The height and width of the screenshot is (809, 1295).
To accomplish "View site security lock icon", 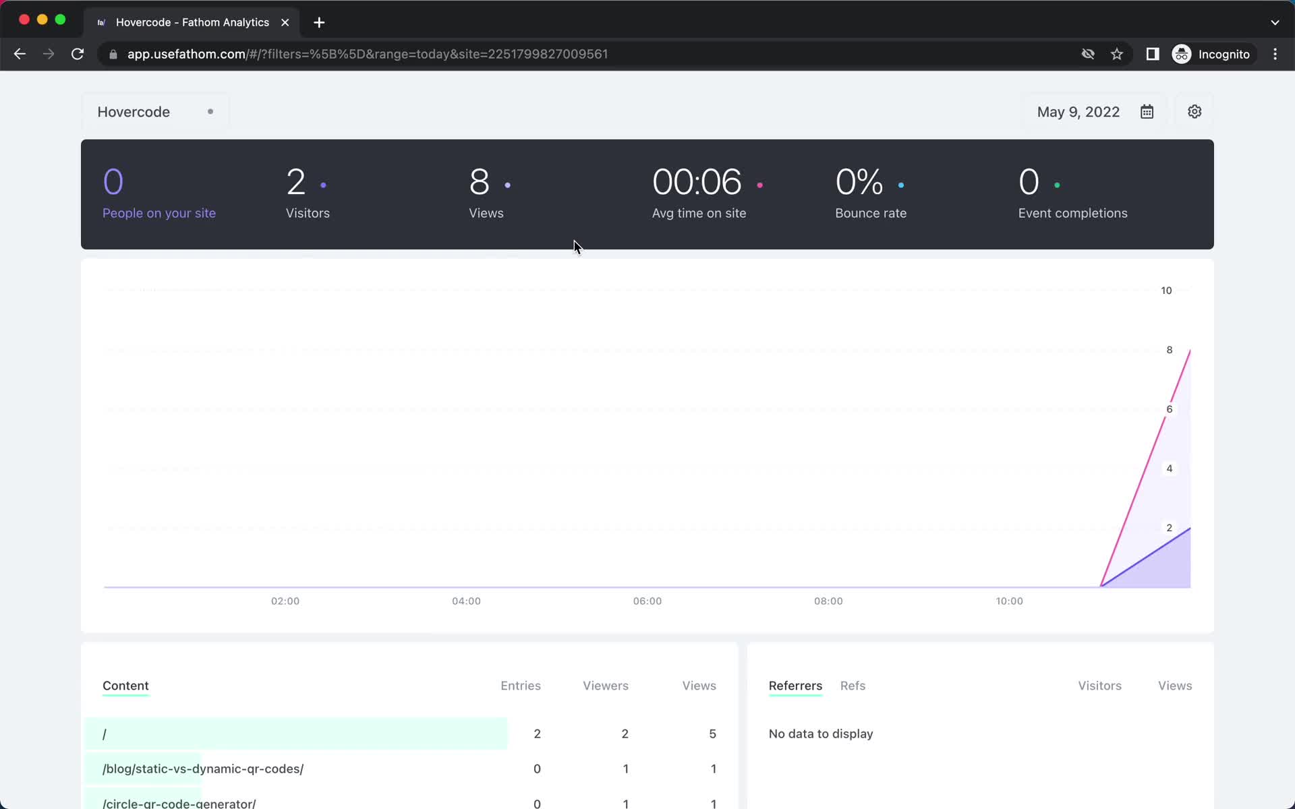I will pyautogui.click(x=113, y=54).
